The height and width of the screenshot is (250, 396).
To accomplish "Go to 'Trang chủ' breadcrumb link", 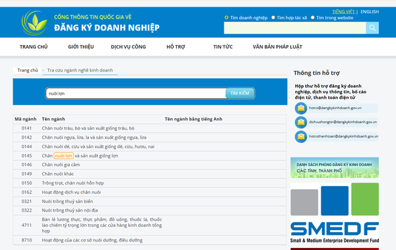I will 28,70.
